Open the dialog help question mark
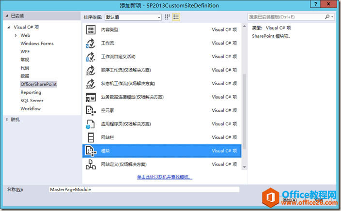The height and width of the screenshot is (211, 341). (x=315, y=4)
